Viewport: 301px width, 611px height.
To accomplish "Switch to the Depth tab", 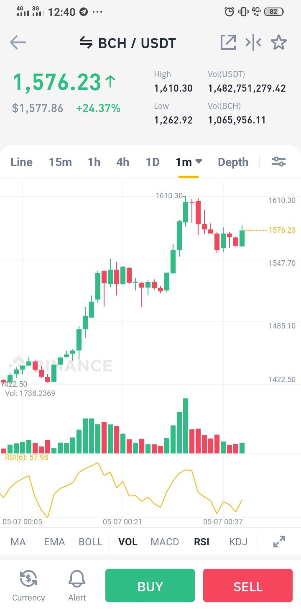I will tap(233, 162).
